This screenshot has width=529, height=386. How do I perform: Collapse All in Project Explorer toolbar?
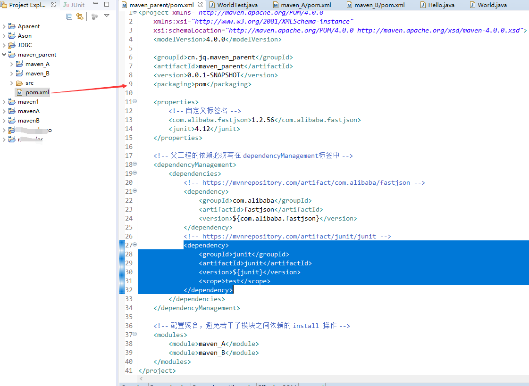(x=69, y=16)
